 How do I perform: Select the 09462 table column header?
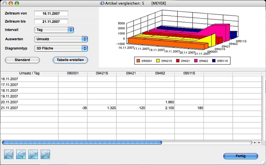[160, 73]
